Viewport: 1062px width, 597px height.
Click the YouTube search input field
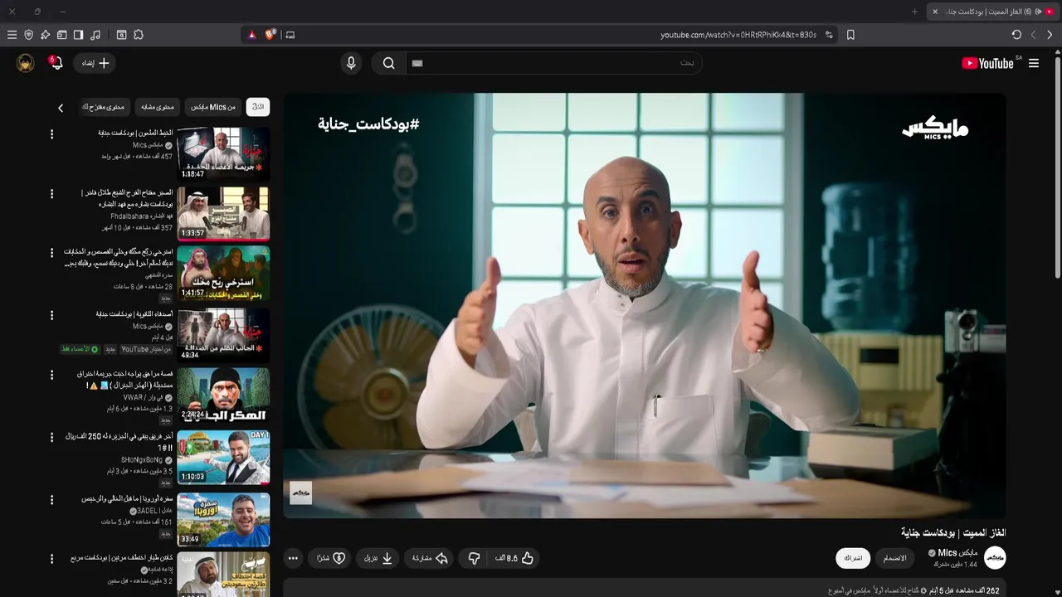click(554, 63)
